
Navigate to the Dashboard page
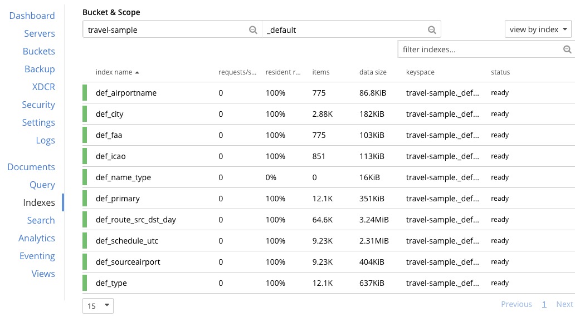click(32, 16)
